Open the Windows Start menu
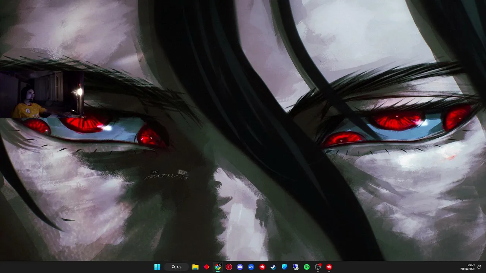The height and width of the screenshot is (273, 486). coord(157,267)
